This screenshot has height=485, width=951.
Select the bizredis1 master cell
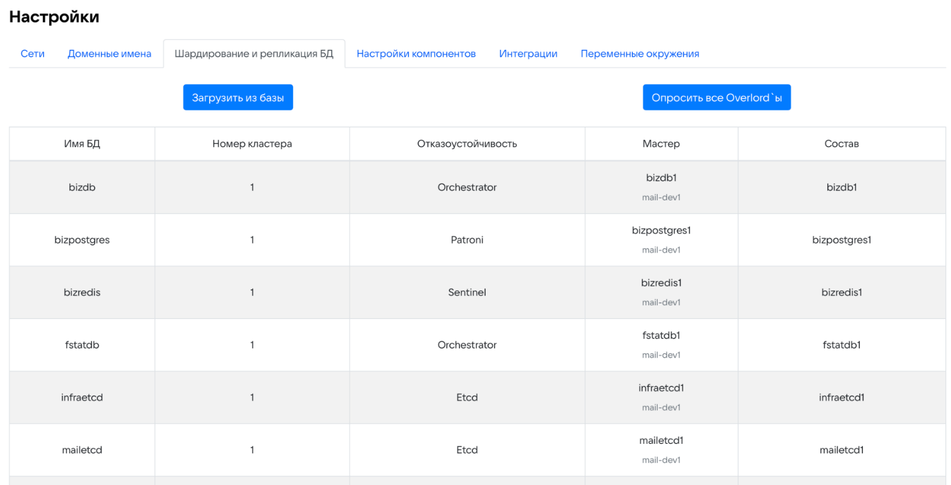661,283
